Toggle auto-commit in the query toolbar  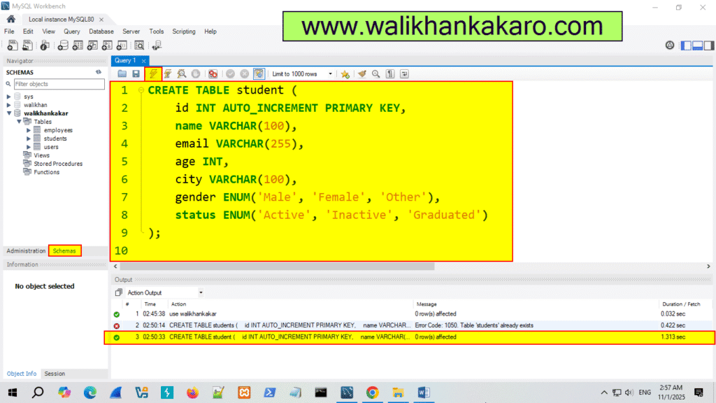pos(259,73)
